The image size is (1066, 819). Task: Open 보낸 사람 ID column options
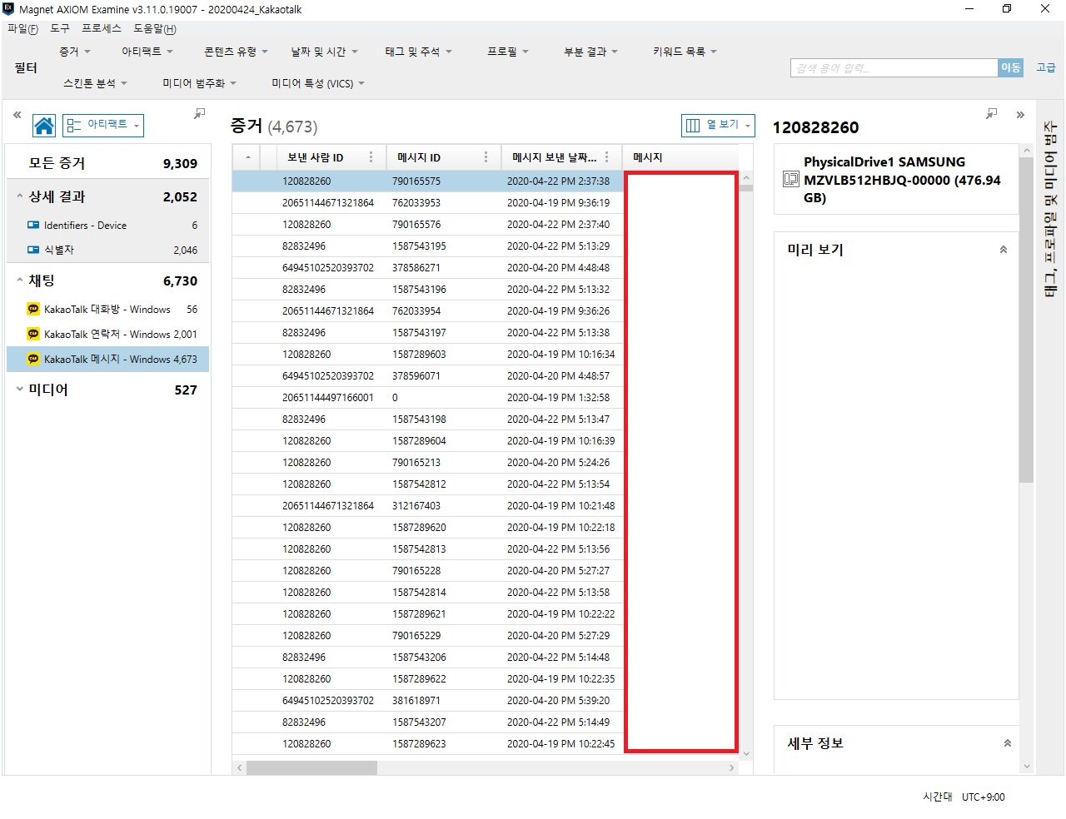[371, 157]
